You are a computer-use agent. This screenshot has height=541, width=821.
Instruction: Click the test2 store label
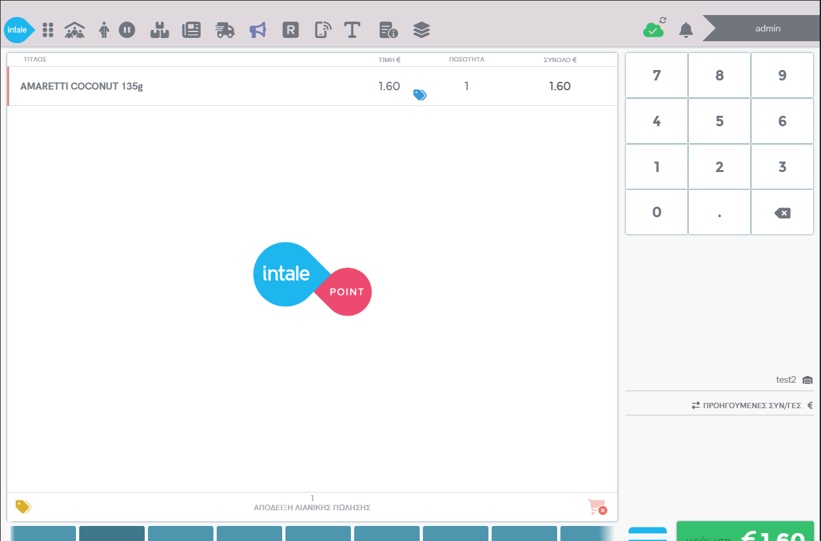point(786,379)
